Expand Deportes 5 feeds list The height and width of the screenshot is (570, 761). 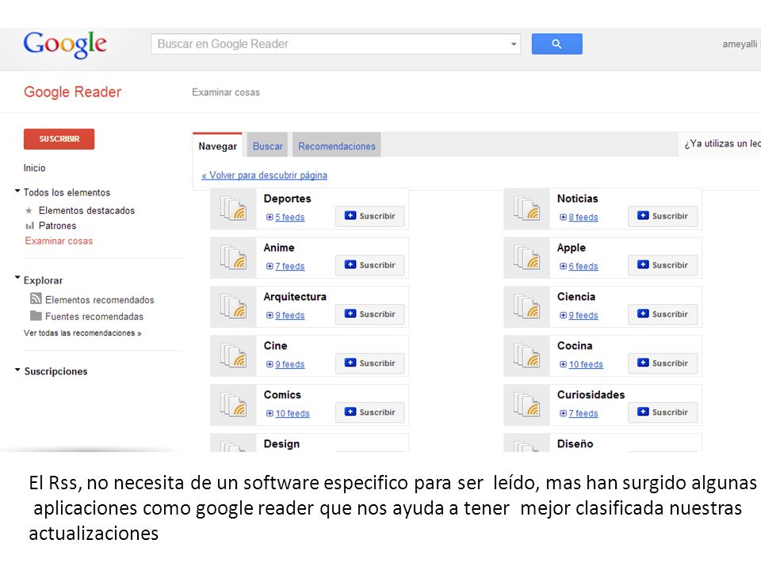click(285, 217)
